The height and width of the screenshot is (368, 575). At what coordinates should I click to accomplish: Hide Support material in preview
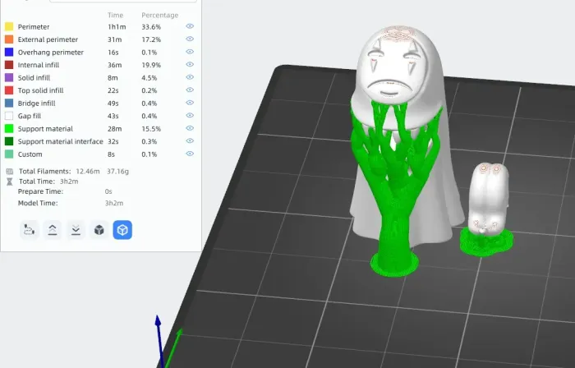[190, 128]
